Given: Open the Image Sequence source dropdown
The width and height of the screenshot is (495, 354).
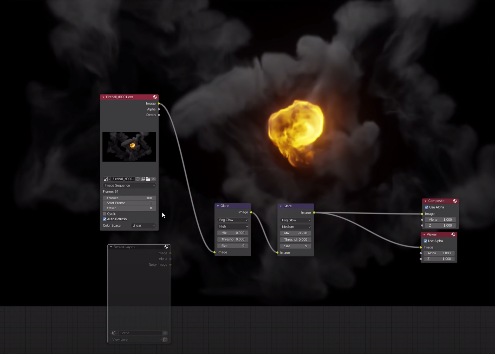Looking at the screenshot, I should pyautogui.click(x=129, y=185).
